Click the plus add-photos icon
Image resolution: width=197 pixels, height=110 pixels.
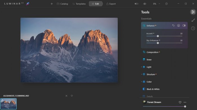[52, 4]
